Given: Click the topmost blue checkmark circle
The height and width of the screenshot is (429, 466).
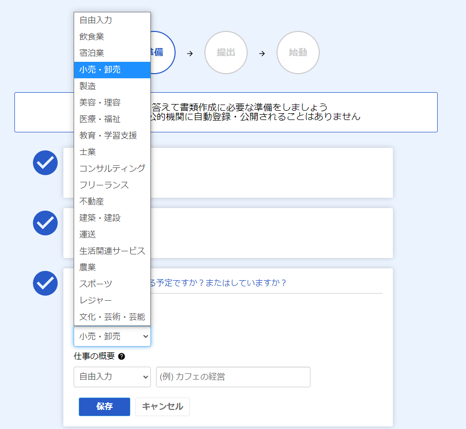Looking at the screenshot, I should [x=45, y=163].
